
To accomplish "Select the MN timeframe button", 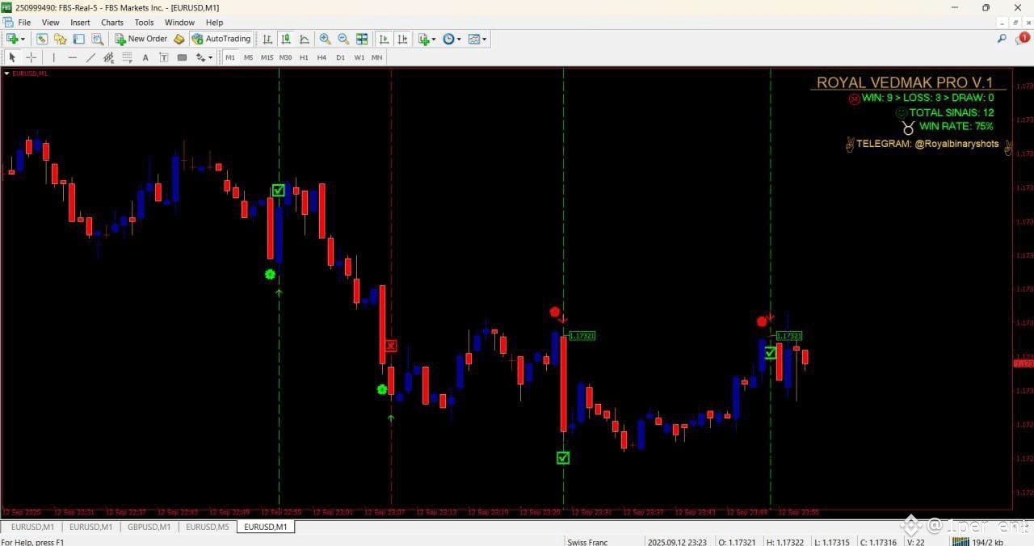I will tap(377, 57).
